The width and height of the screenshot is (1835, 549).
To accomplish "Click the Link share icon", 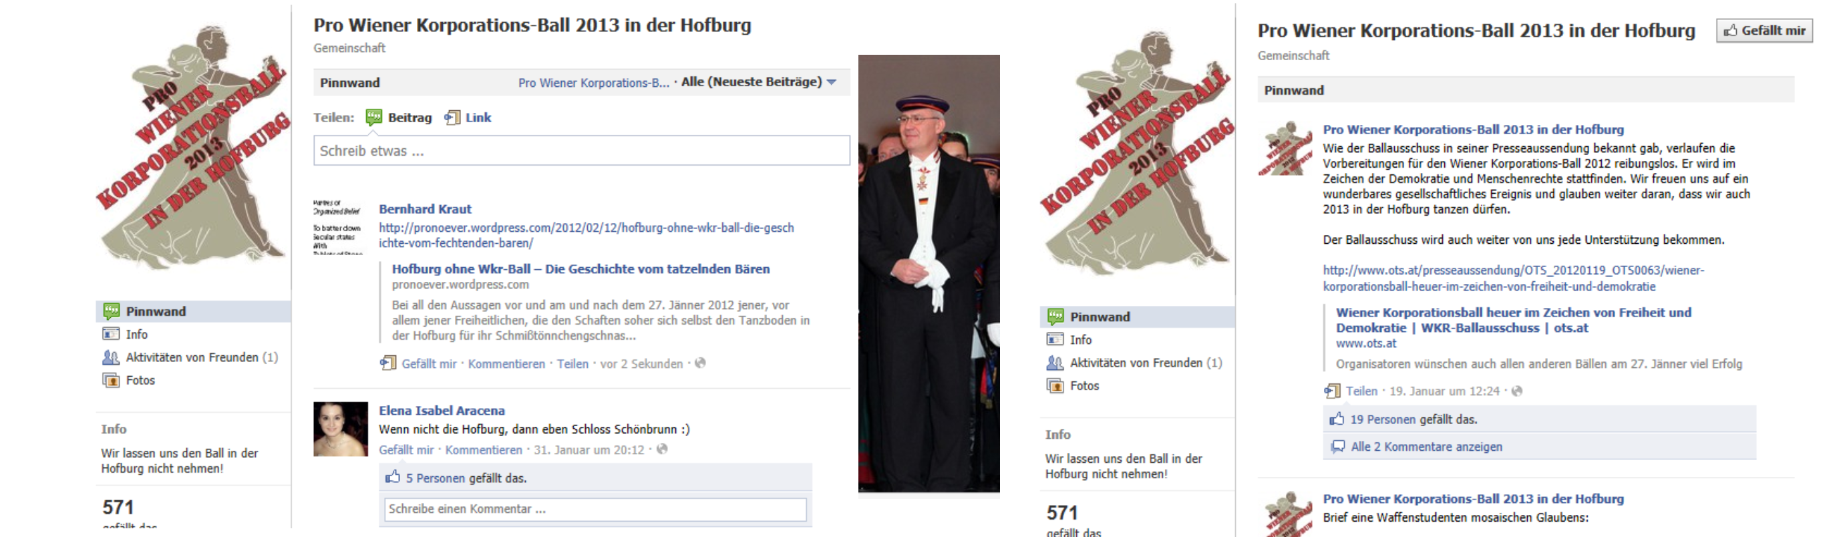I will click(452, 118).
